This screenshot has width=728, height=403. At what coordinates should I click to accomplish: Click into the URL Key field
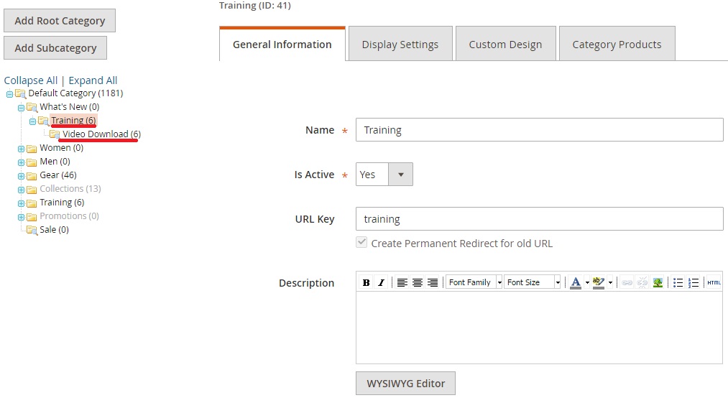click(x=539, y=219)
